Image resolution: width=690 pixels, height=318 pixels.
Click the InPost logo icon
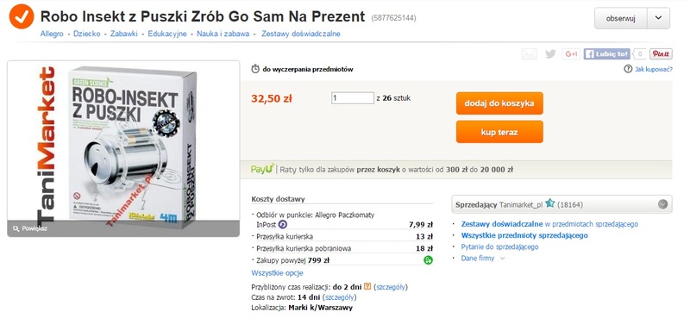click(x=283, y=225)
